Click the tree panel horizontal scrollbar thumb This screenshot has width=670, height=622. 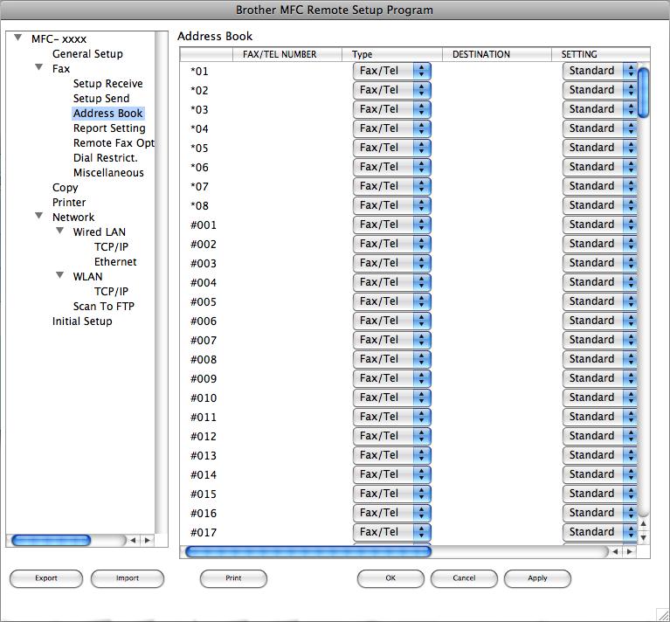(x=51, y=541)
